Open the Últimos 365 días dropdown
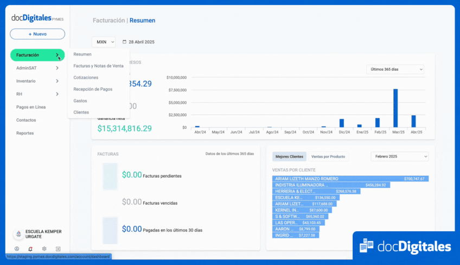 click(395, 70)
